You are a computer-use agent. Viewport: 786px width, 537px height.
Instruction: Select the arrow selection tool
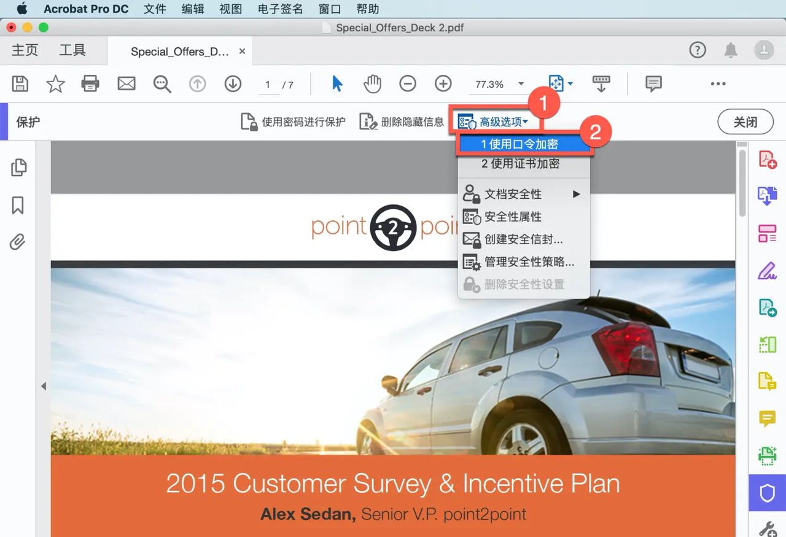[x=337, y=83]
